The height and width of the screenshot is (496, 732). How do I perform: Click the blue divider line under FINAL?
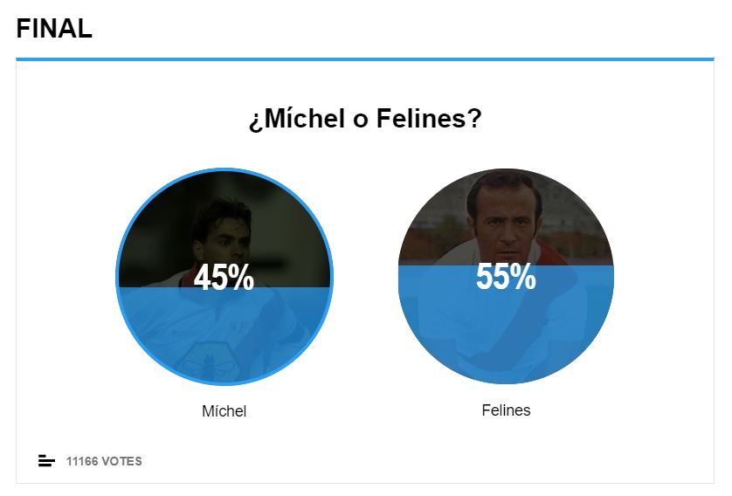pos(365,59)
